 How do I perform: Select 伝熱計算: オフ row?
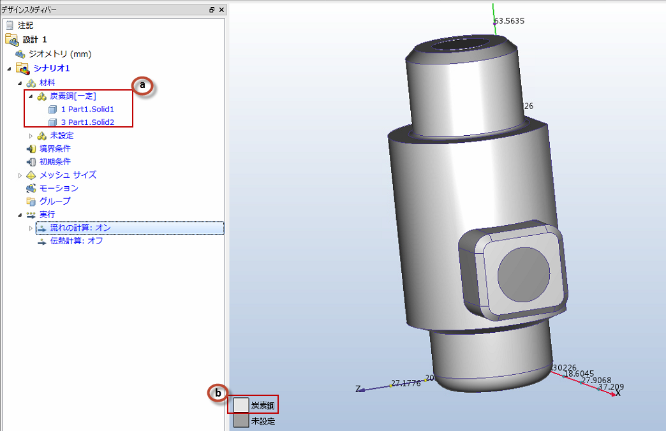(x=77, y=241)
